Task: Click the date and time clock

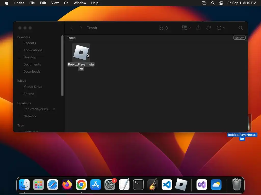Action: 242,3
